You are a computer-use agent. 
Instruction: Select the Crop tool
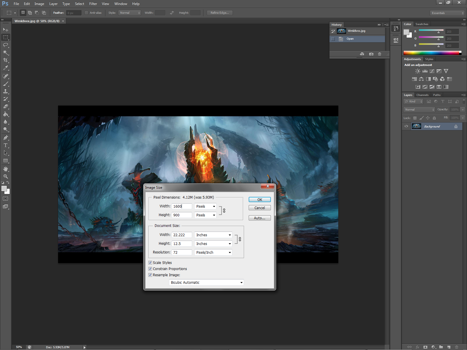[6, 60]
